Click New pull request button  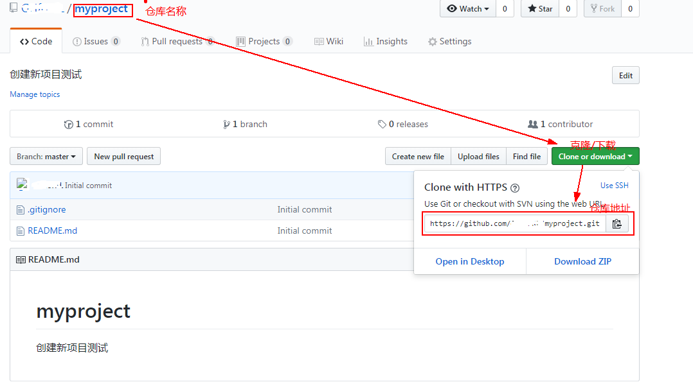(x=123, y=157)
